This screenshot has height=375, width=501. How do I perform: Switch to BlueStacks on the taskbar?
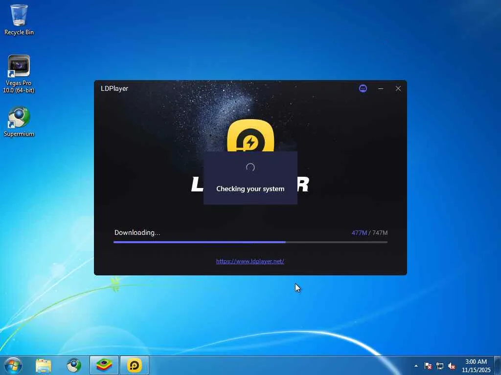tap(104, 365)
